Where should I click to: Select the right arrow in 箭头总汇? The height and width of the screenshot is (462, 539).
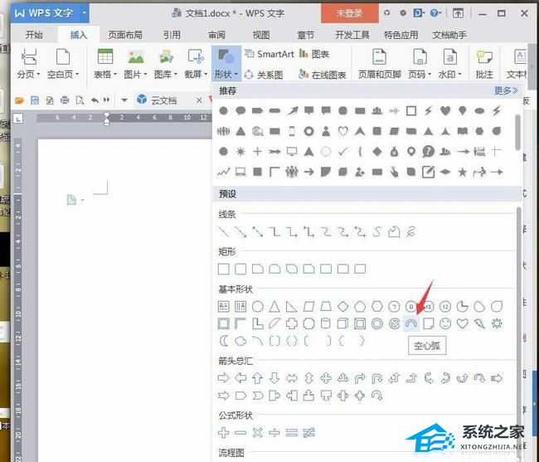coord(223,378)
